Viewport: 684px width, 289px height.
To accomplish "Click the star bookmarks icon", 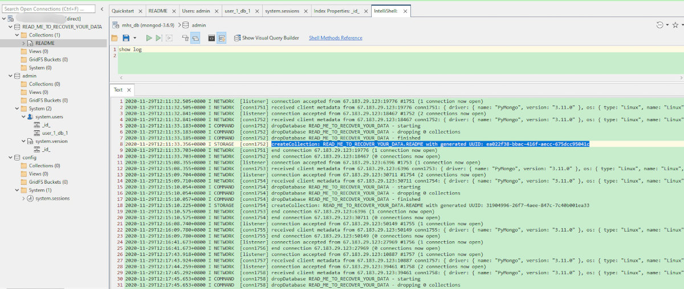I will tap(675, 25).
